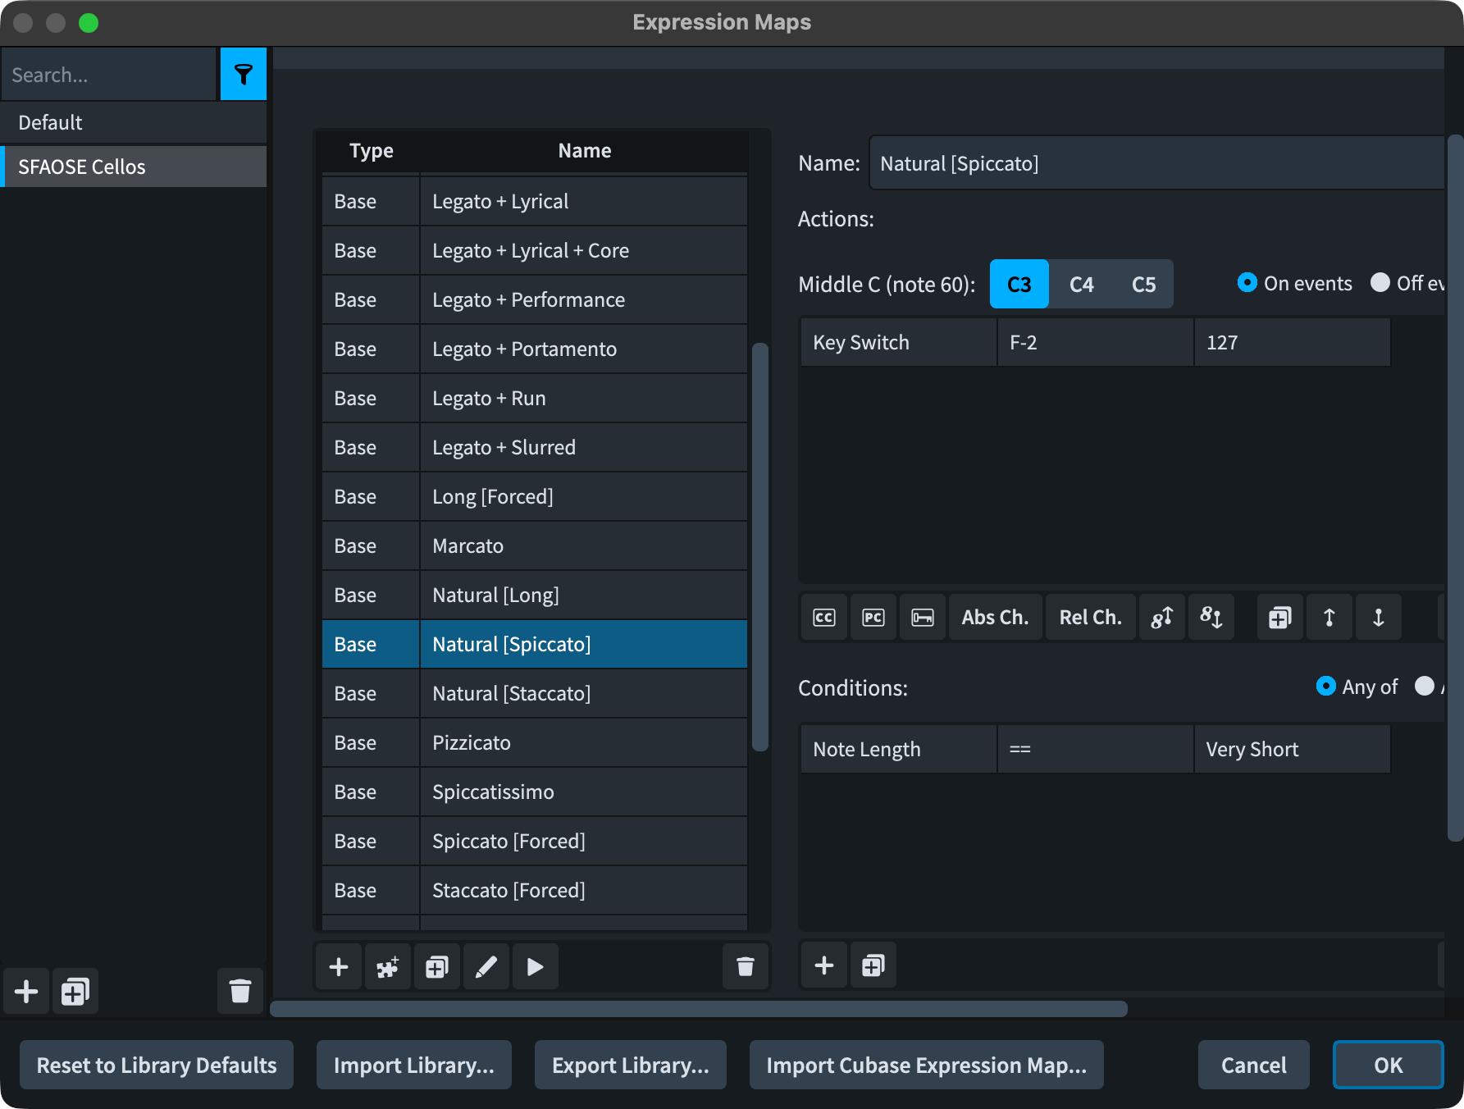
Task: Choose the Any of conditions option
Action: (1325, 687)
